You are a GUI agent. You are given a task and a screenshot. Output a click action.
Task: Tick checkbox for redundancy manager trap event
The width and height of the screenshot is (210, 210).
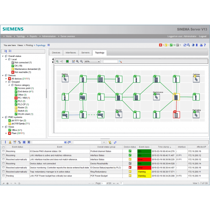pos(4,172)
